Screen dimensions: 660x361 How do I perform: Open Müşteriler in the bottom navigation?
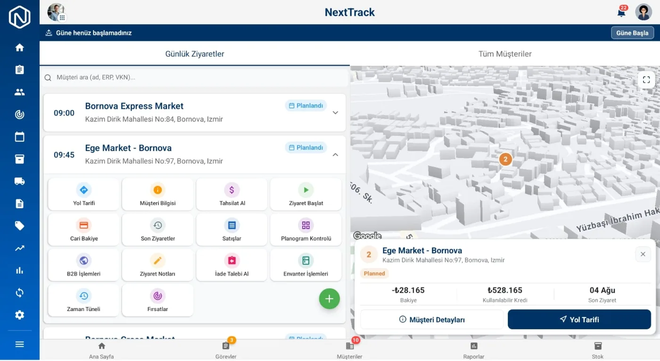[350, 351]
